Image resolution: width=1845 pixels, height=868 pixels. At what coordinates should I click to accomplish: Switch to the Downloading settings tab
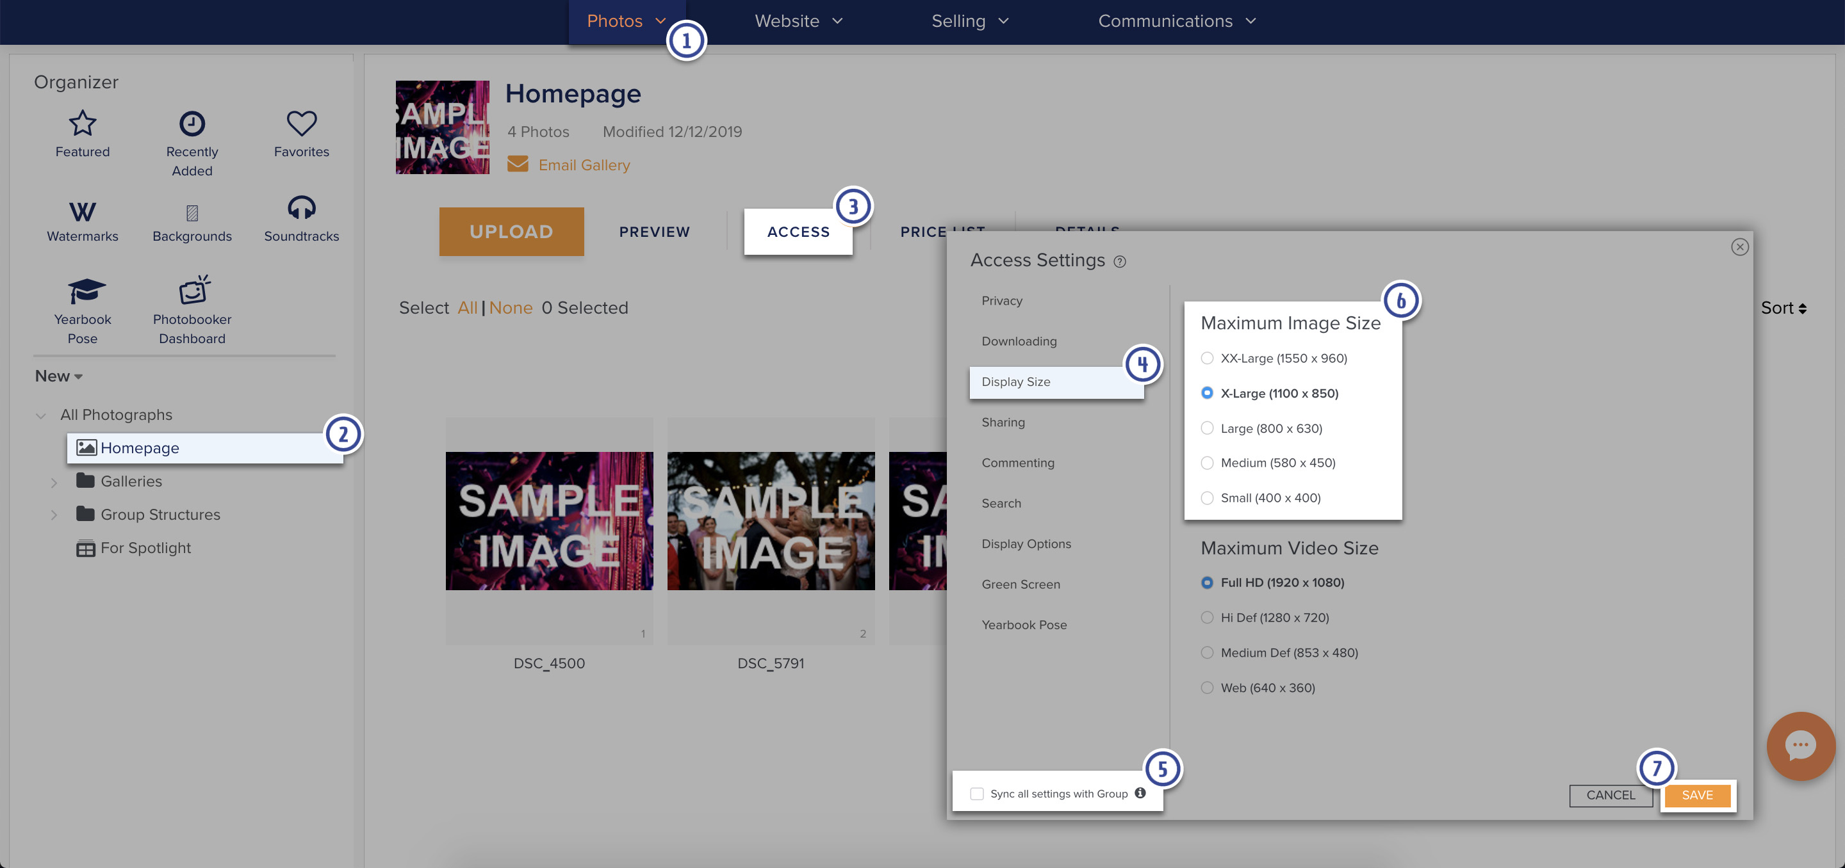(x=1019, y=341)
